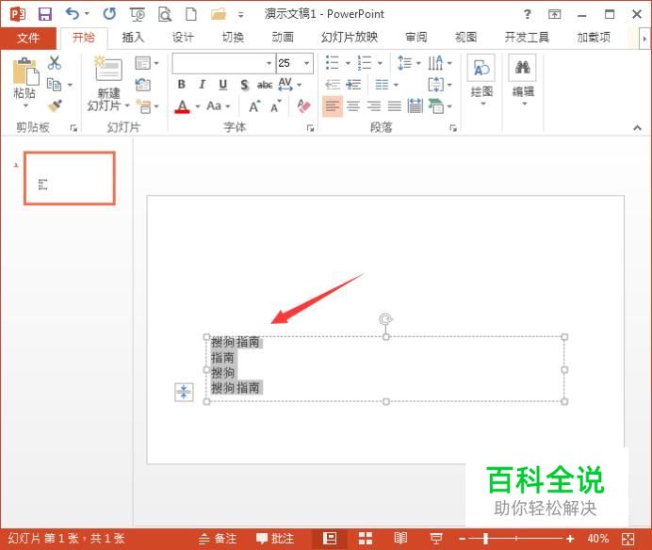652x550 pixels.
Task: Open the font size 25 dropdown
Action: click(x=306, y=63)
